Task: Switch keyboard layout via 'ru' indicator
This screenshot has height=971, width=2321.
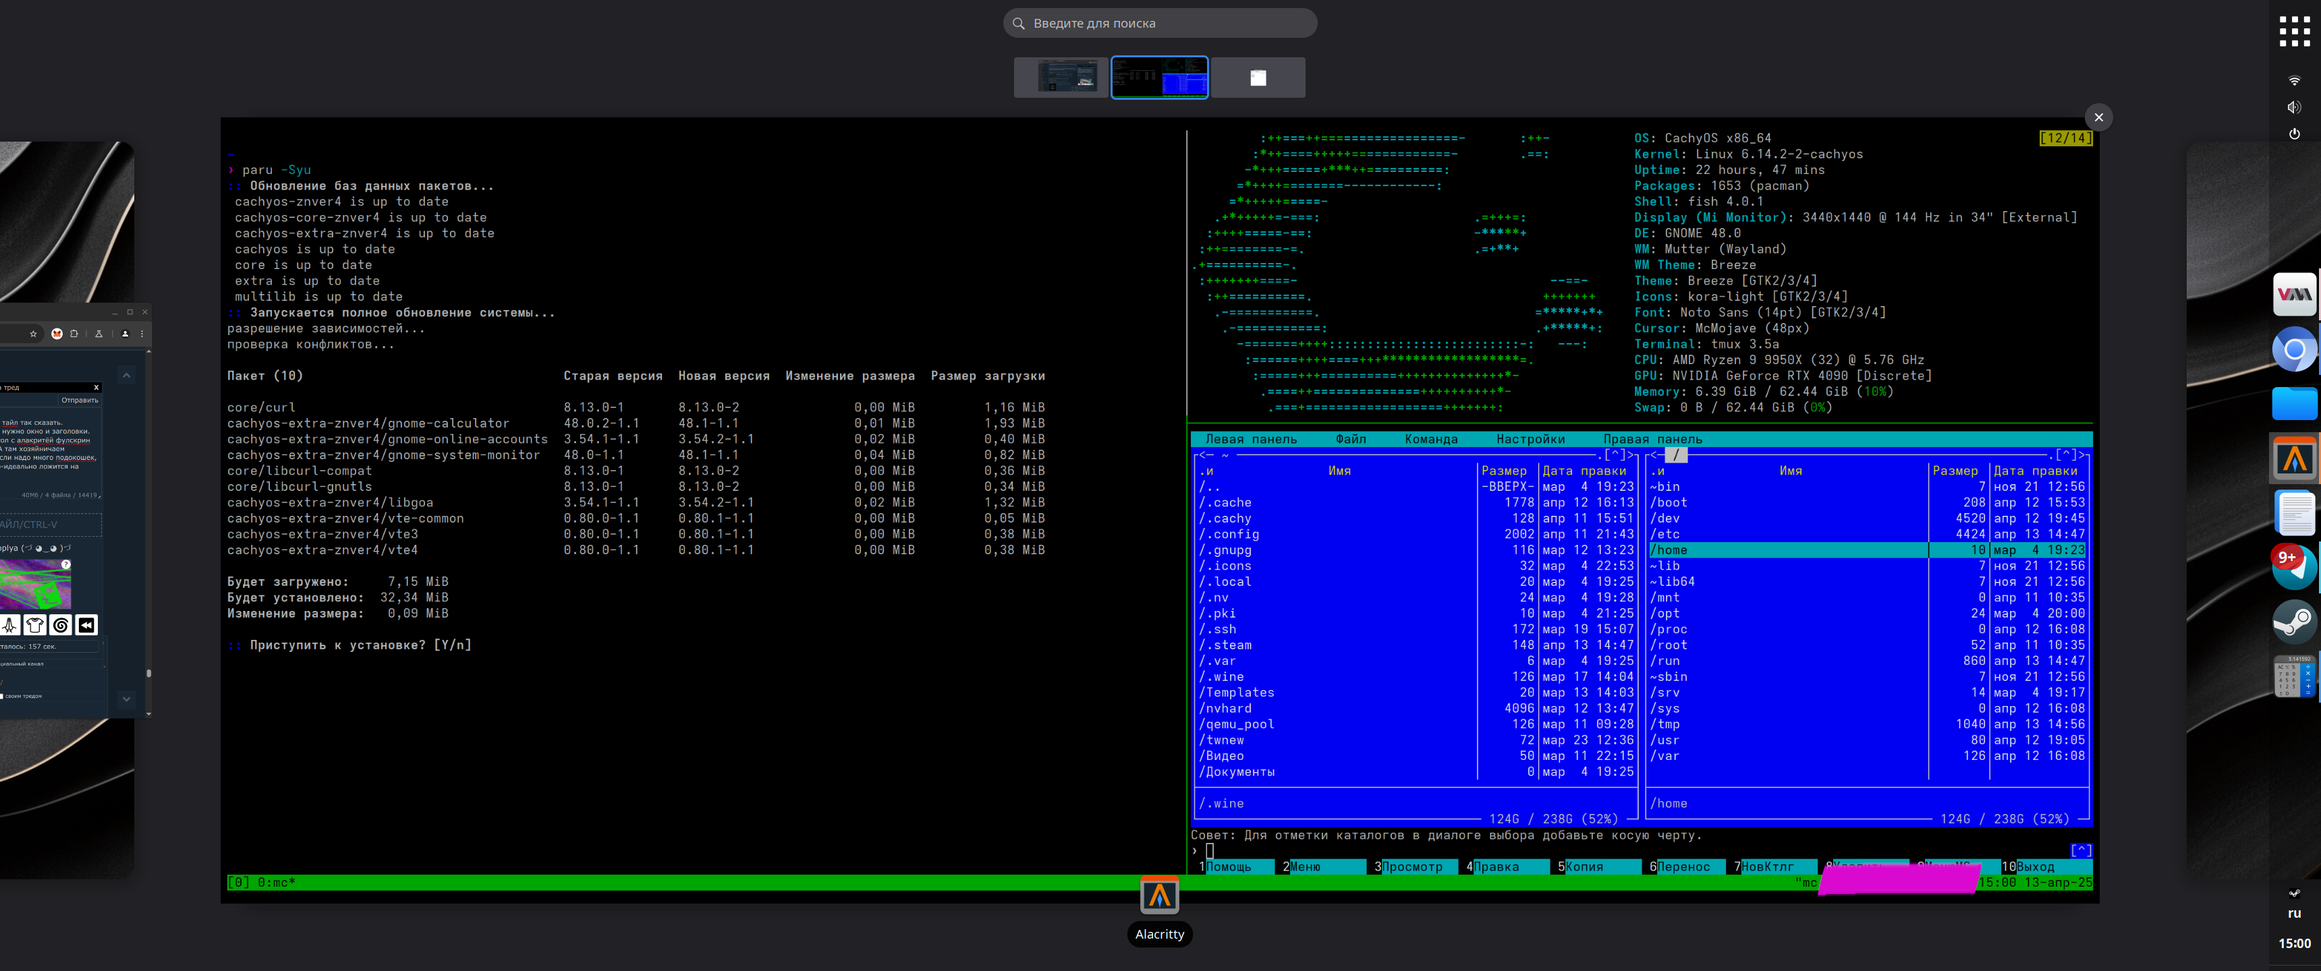Action: 2294,914
